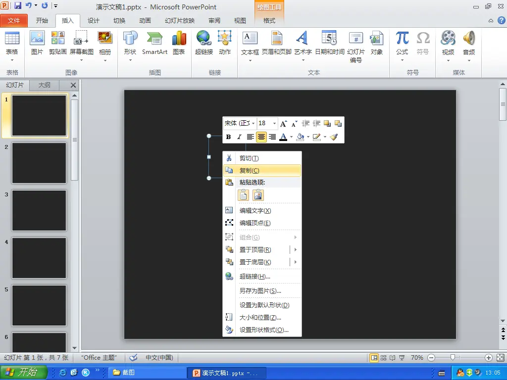Expand the 置于顶层 submenu arrow
This screenshot has width=507, height=380.
point(296,250)
